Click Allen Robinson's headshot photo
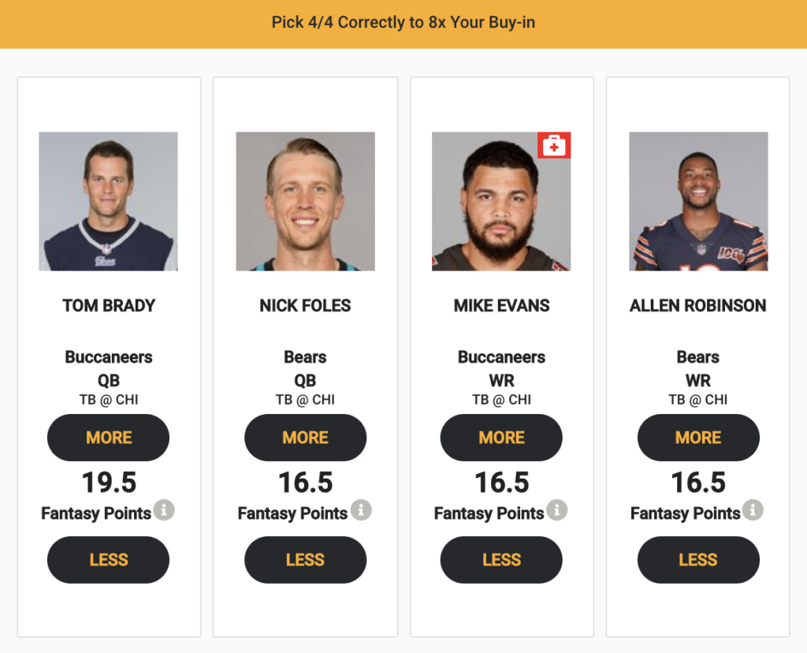 click(698, 201)
